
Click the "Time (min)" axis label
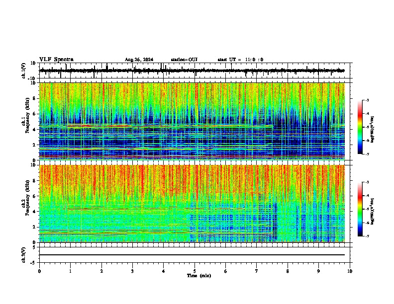click(x=199, y=276)
